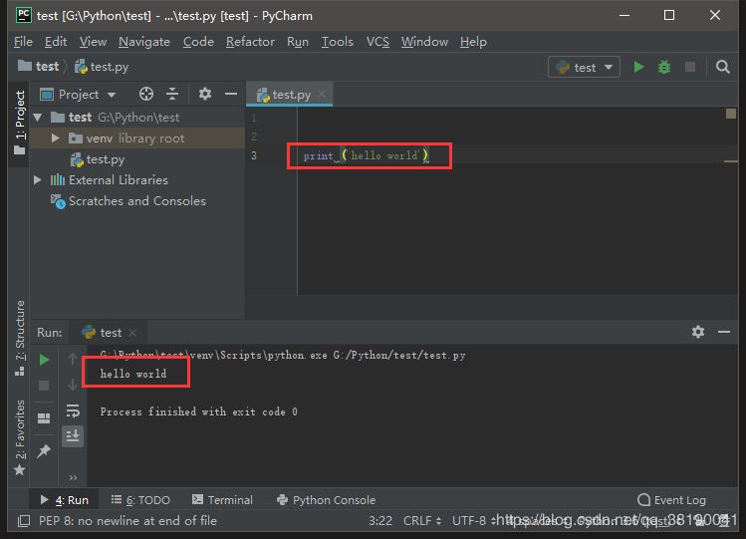Image resolution: width=746 pixels, height=539 pixels.
Task: Open the Project view selector dropdown
Action: click(78, 95)
